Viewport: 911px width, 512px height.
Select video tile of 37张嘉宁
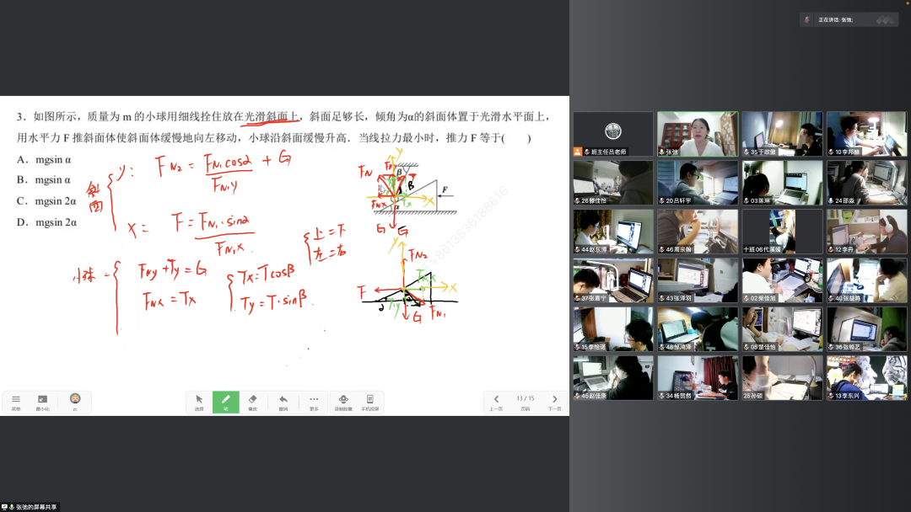click(x=613, y=280)
